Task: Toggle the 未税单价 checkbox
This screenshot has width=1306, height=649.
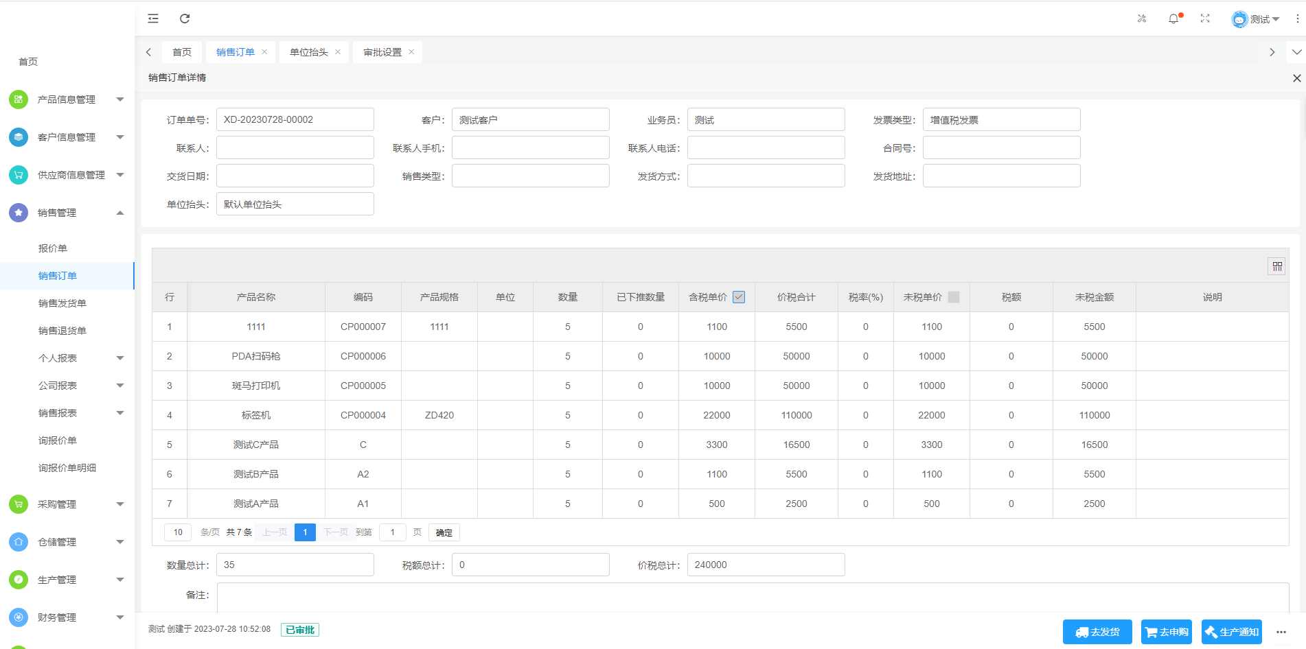Action: point(954,297)
